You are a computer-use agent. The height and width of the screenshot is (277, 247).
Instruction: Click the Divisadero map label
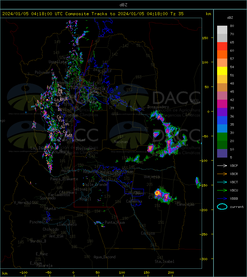[x=86, y=149]
